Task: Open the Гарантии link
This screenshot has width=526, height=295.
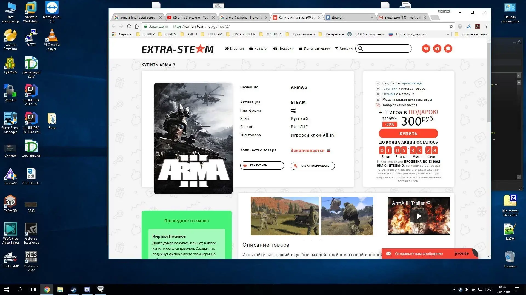Action: click(x=390, y=89)
